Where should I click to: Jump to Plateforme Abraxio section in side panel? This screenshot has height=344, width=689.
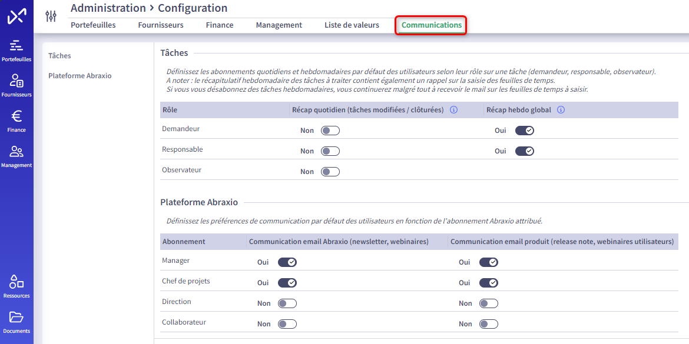coord(80,75)
